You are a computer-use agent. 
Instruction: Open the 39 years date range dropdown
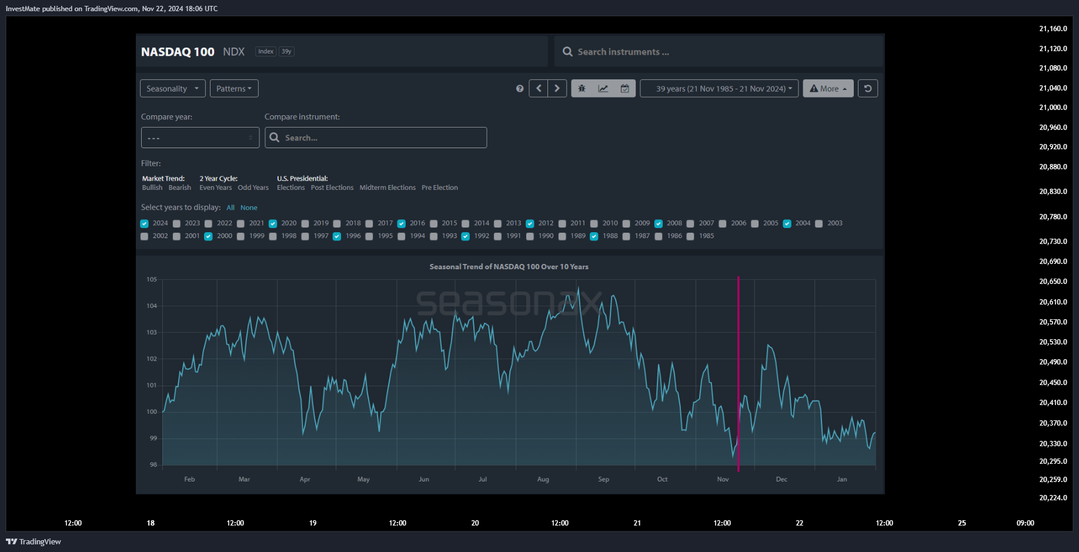click(719, 89)
